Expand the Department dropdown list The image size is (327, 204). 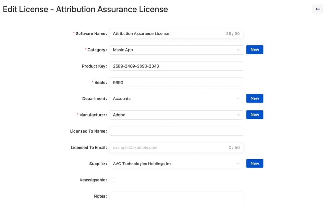pyautogui.click(x=238, y=98)
